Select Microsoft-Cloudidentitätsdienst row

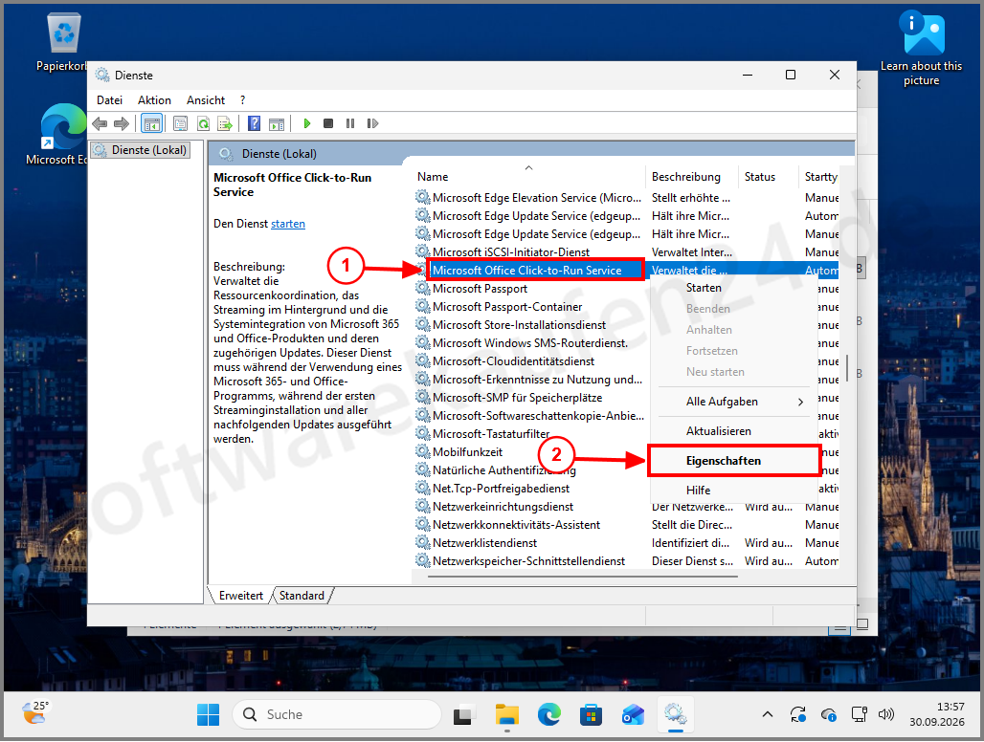(x=530, y=361)
